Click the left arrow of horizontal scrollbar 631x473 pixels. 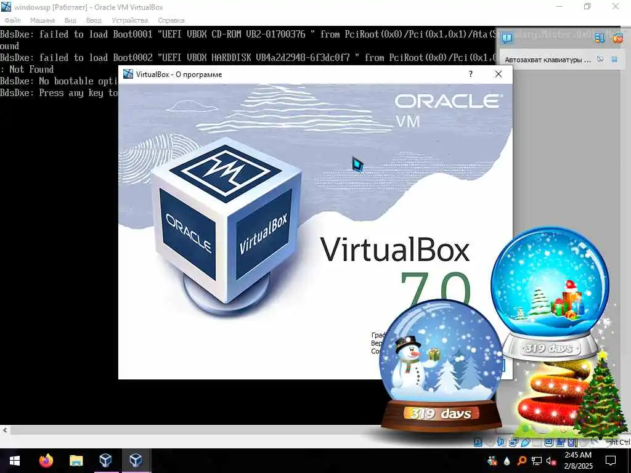(5, 430)
